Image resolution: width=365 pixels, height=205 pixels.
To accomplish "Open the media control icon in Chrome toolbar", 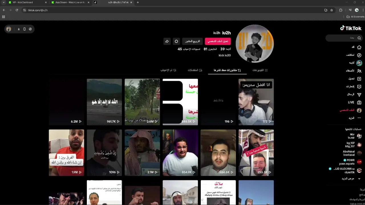I will 350,10.
